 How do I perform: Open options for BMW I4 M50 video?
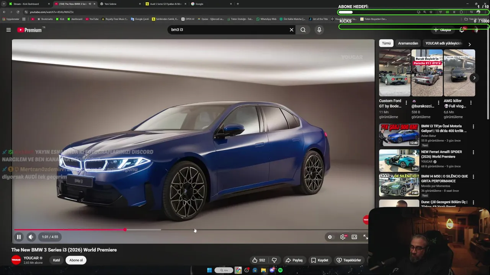(473, 177)
